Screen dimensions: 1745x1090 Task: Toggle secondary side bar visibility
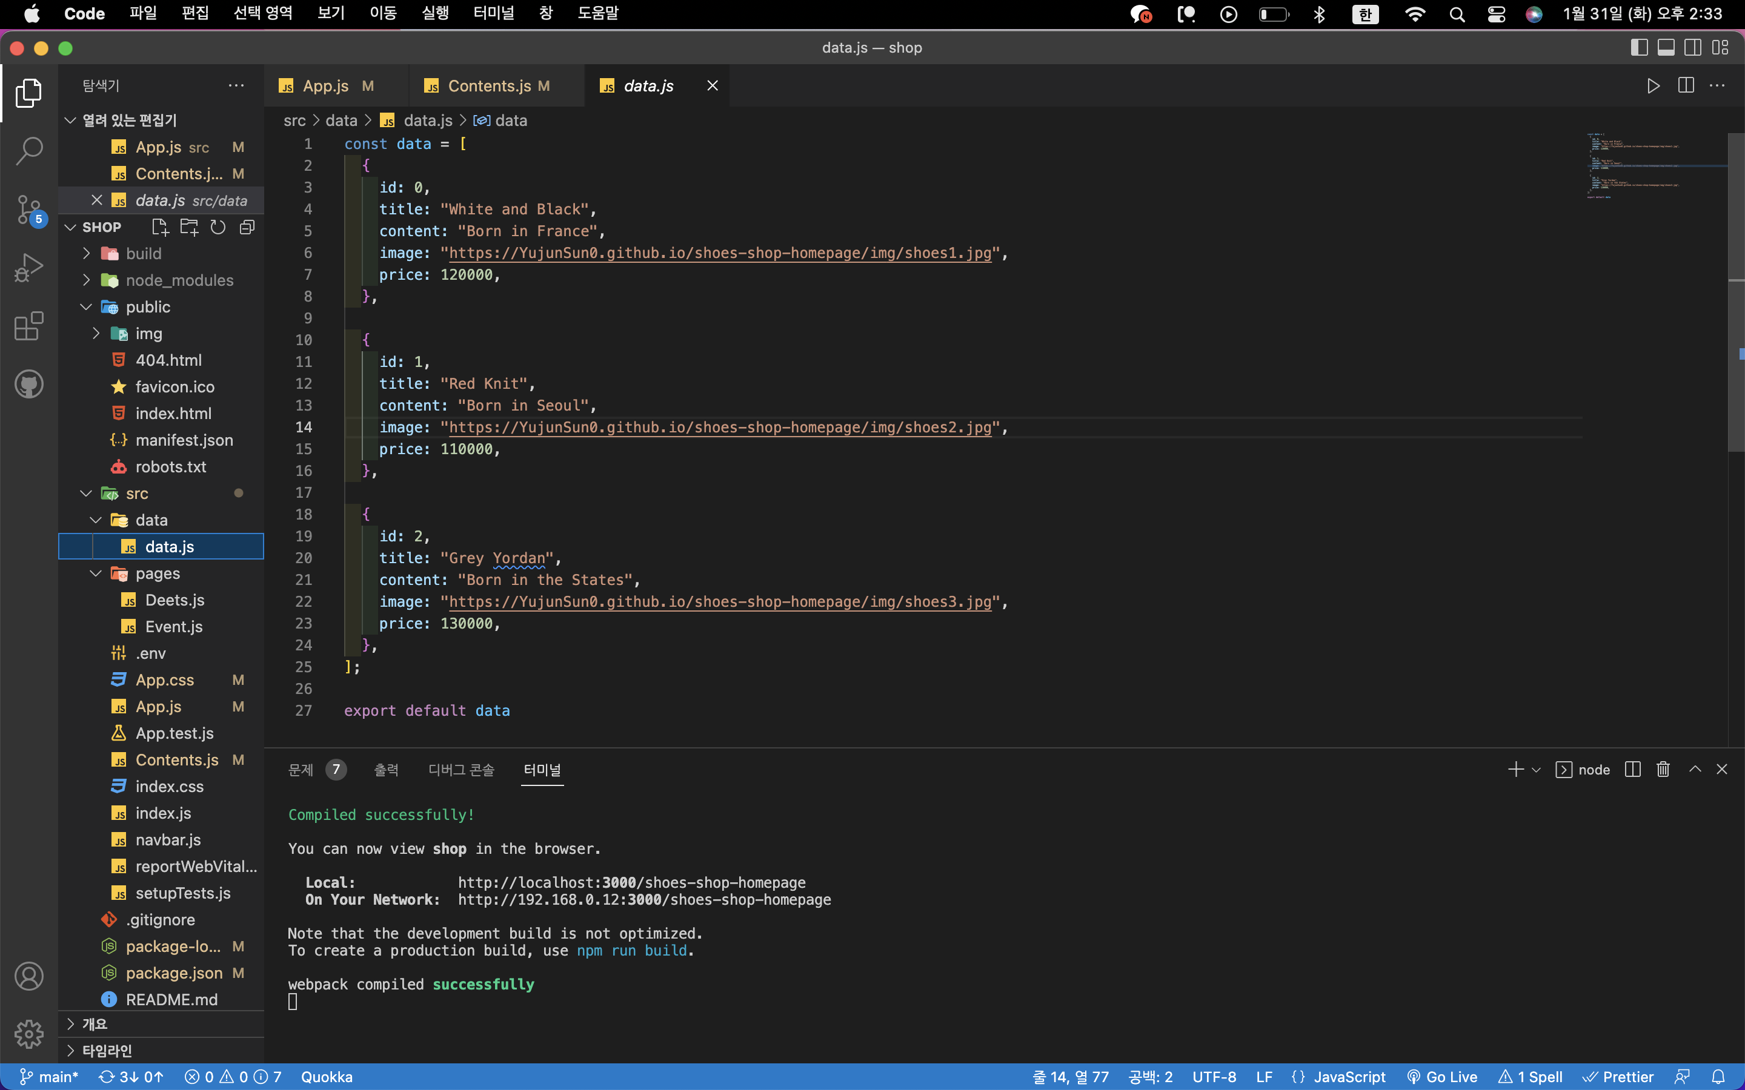click(1693, 48)
